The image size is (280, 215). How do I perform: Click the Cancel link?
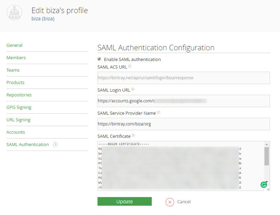coord(184,202)
